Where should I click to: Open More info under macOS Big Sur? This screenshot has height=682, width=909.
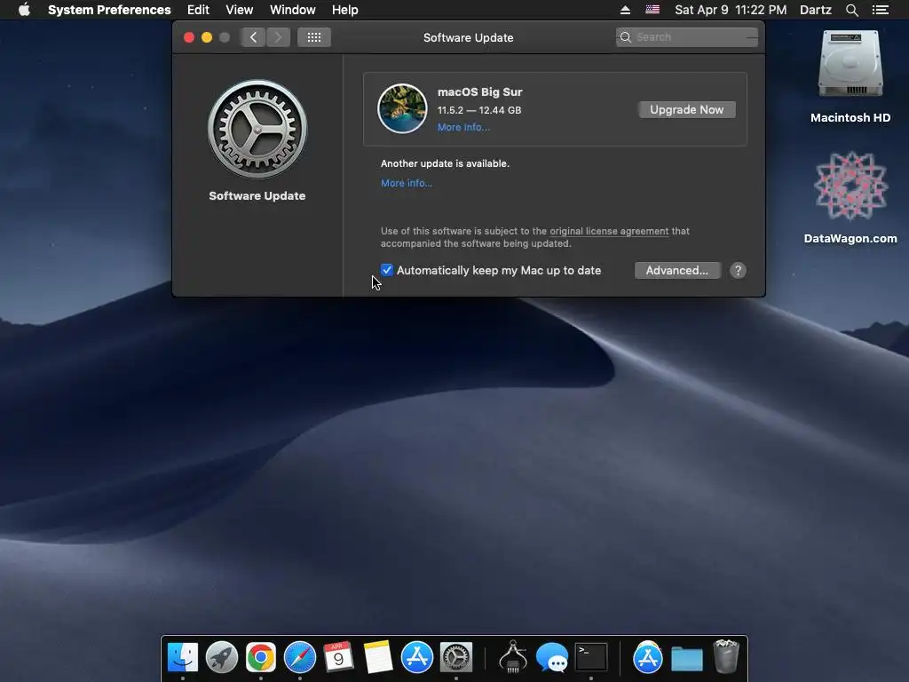463,128
